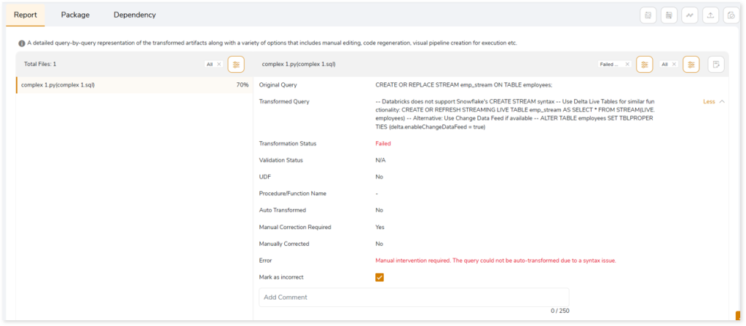Image resolution: width=746 pixels, height=326 pixels.
Task: Open the filter settings beside Total Files
Action: click(236, 64)
